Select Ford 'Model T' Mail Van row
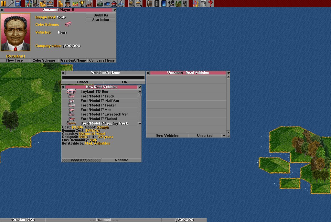 (100, 101)
